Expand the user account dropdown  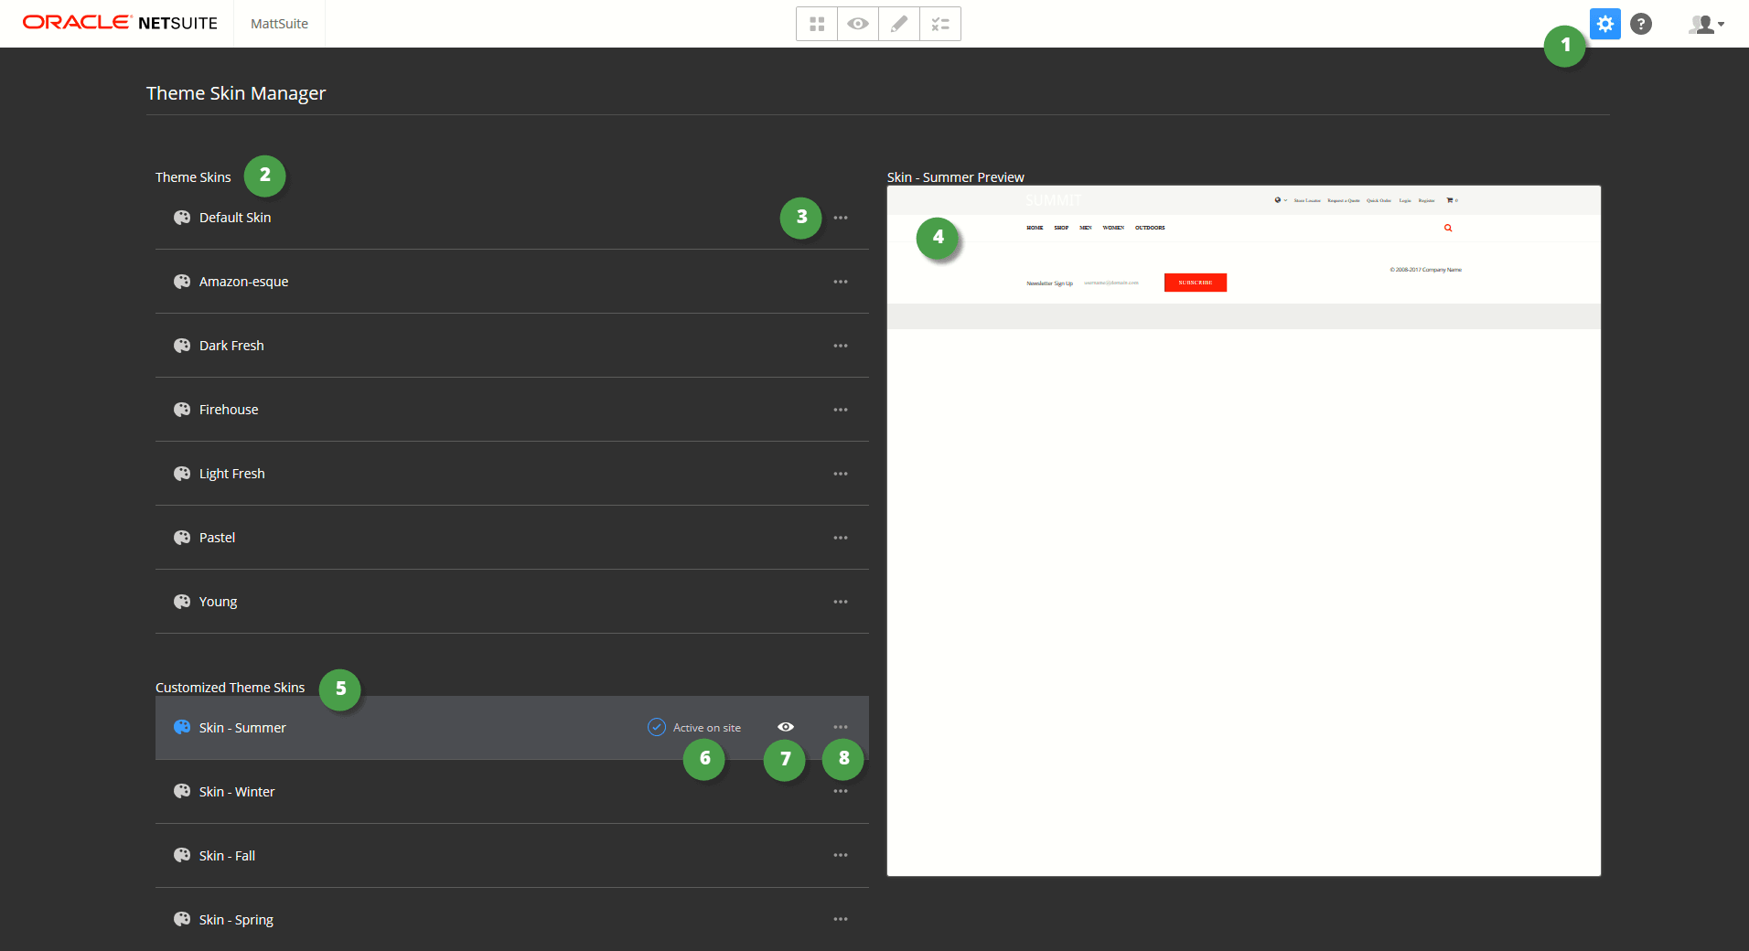pos(1706,24)
